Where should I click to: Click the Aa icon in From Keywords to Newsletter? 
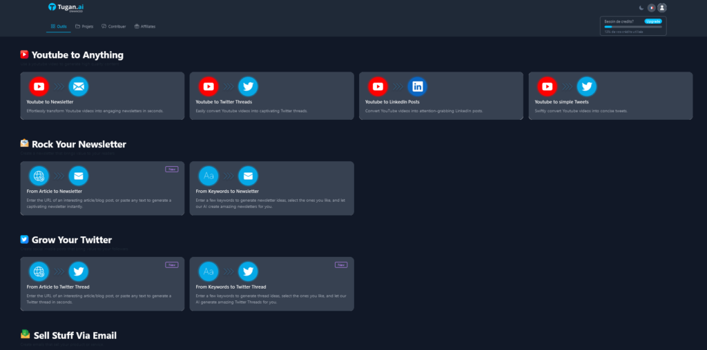pyautogui.click(x=209, y=176)
